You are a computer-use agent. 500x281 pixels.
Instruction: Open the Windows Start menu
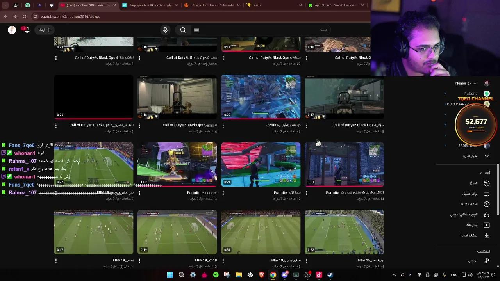(x=170, y=275)
